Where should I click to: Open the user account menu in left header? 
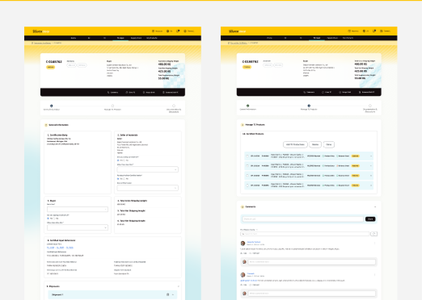(x=189, y=31)
